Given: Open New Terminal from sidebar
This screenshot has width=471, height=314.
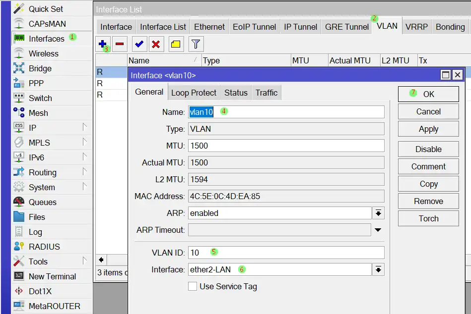Looking at the screenshot, I should pyautogui.click(x=52, y=276).
